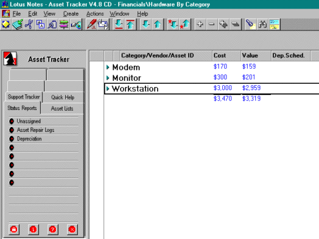Switch to the Support Tracker tab
The height and width of the screenshot is (239, 319).
[24, 97]
